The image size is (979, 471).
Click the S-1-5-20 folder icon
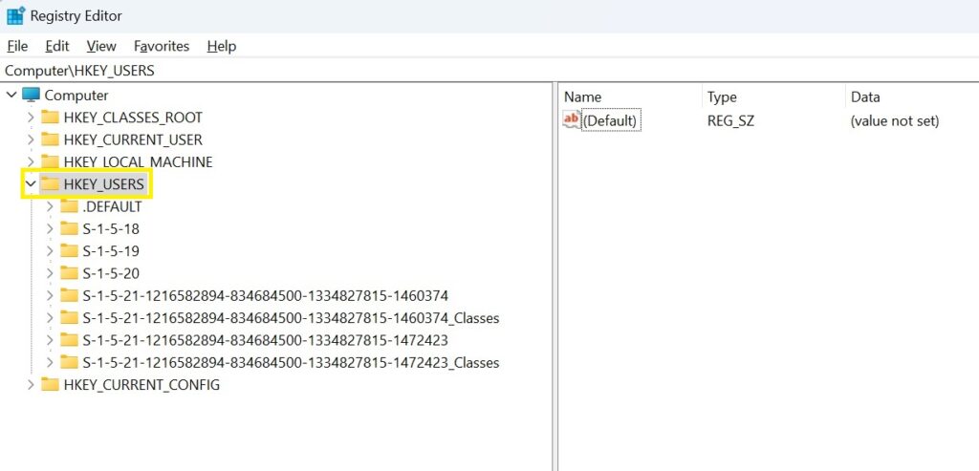[x=69, y=273]
